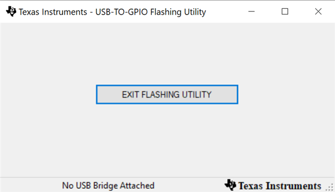335x192 pixels.
Task: Minimize the Flashing Utility window
Action: [x=251, y=12]
